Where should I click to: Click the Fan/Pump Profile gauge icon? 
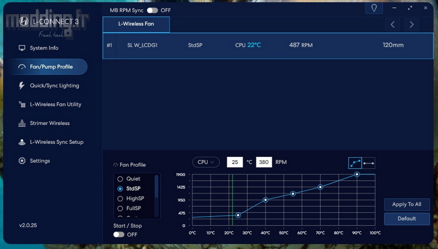click(22, 67)
